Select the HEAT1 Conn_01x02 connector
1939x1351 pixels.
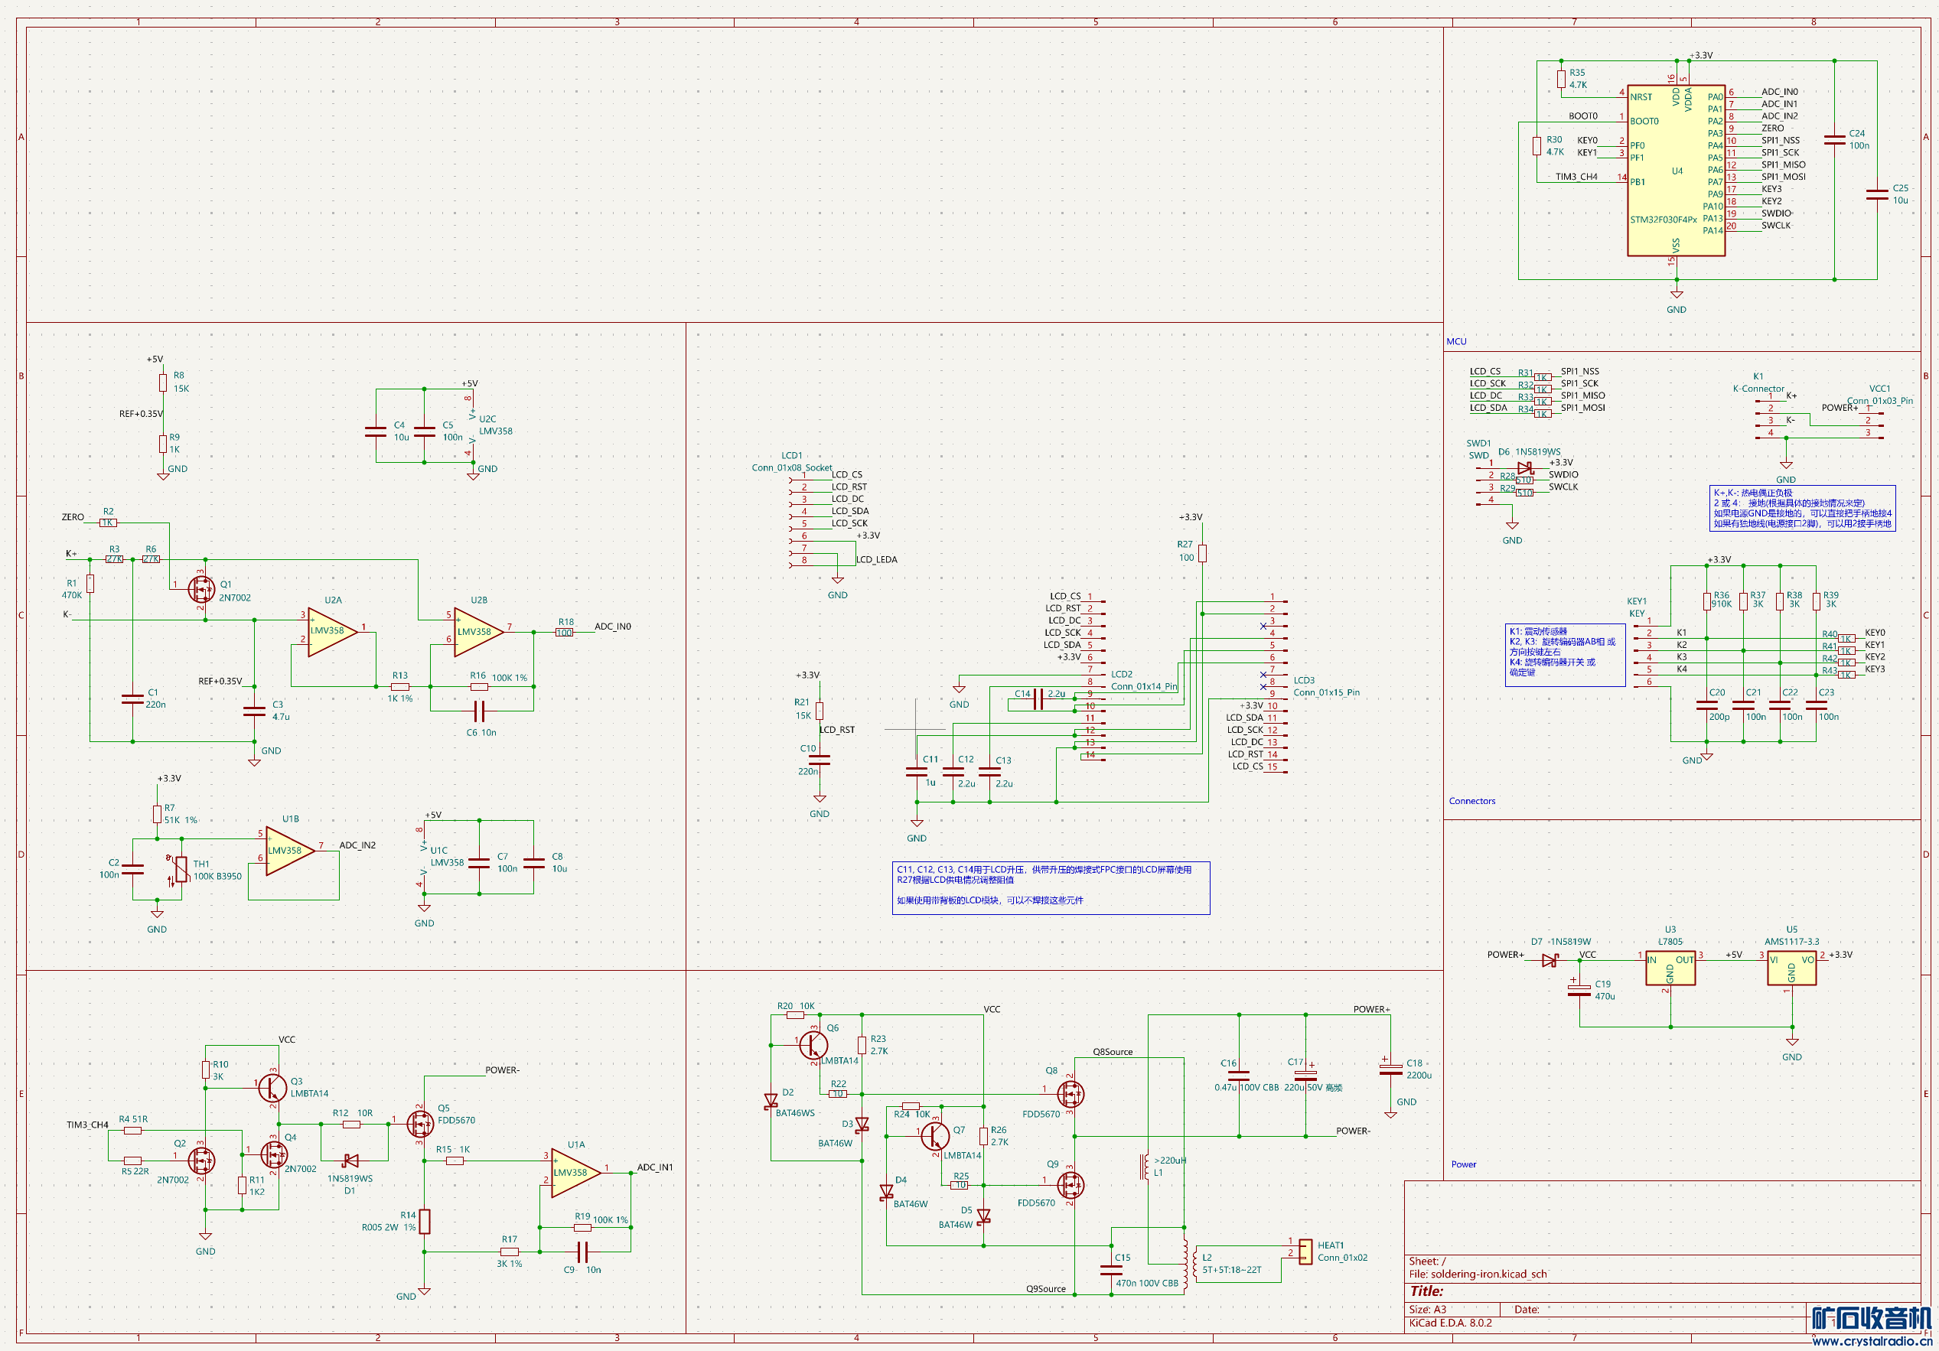pyautogui.click(x=1305, y=1252)
